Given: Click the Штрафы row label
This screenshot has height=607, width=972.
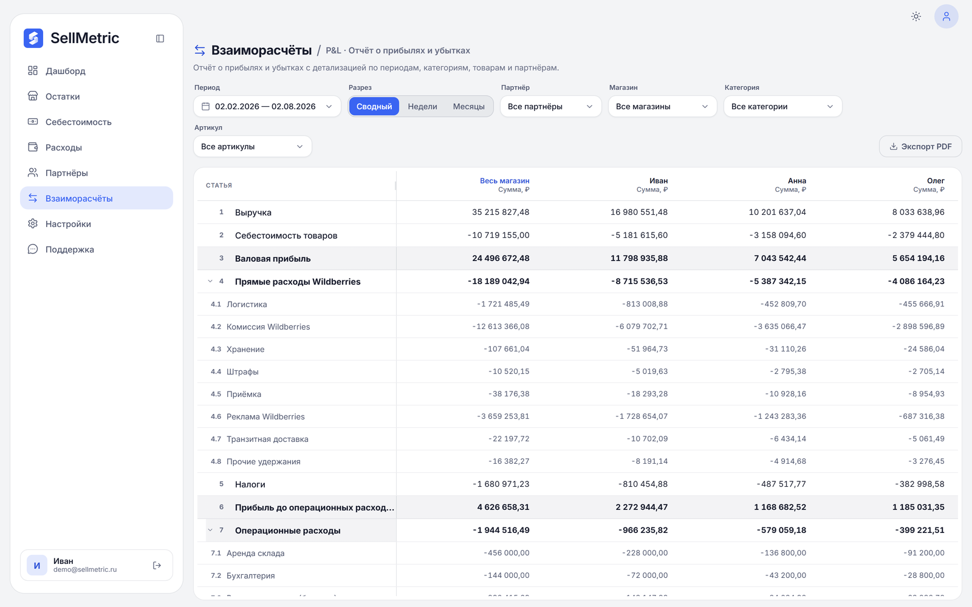Looking at the screenshot, I should 242,371.
